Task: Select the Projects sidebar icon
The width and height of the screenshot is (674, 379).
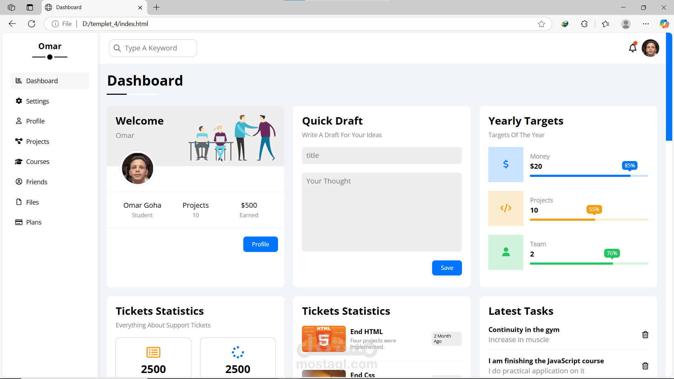Action: 19,141
